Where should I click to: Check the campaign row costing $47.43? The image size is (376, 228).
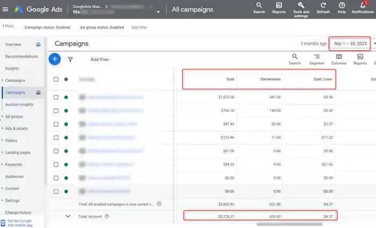coord(56,124)
